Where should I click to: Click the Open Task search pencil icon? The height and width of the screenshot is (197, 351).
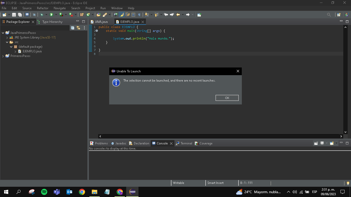pyautogui.click(x=105, y=15)
